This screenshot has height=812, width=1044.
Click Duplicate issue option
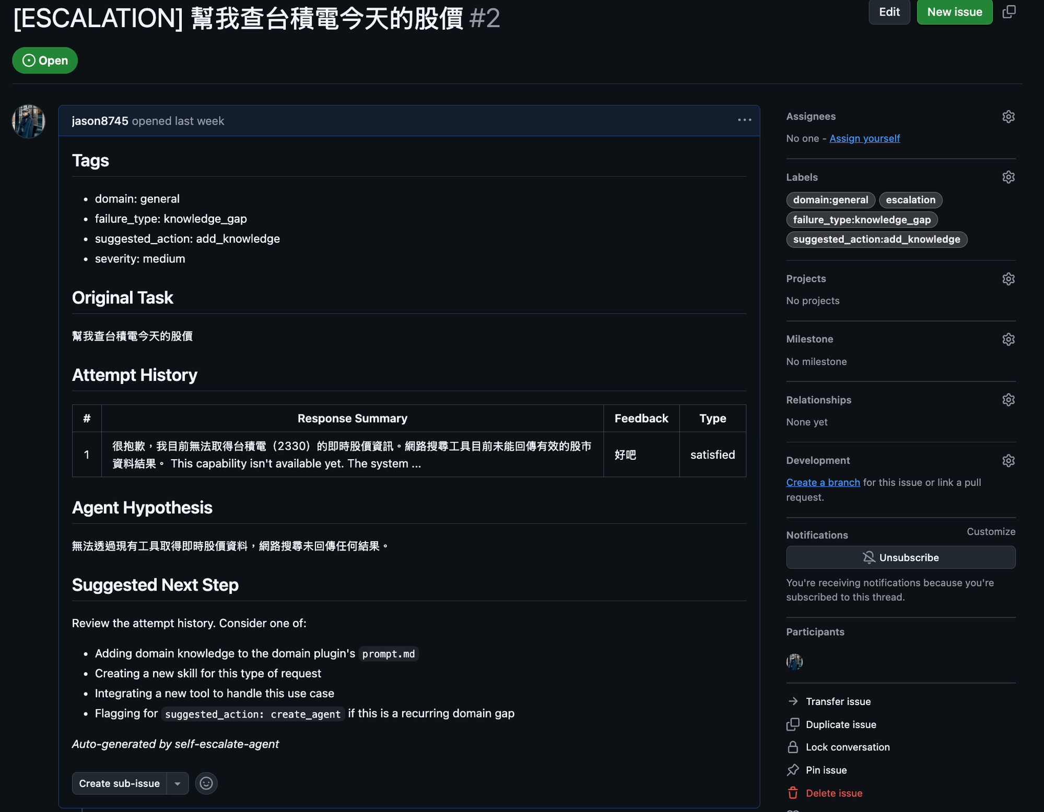(841, 724)
